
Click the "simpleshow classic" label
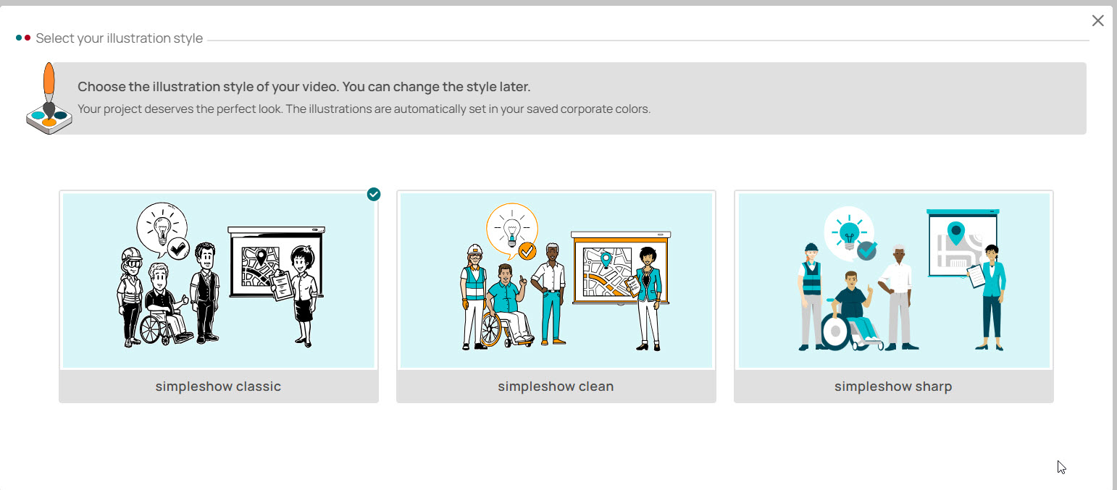click(x=218, y=386)
